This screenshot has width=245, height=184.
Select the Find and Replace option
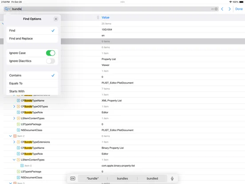coord(32,39)
